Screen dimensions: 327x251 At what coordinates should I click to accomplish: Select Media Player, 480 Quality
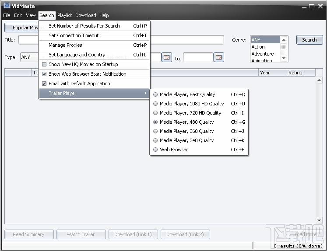point(199,122)
